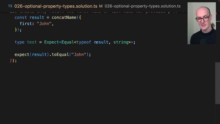Click the 'test' type alias name
This screenshot has height=124, width=220.
[x=32, y=42]
